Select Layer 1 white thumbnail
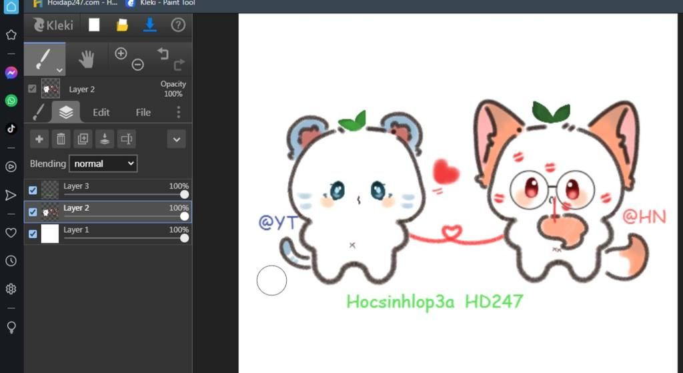Screen dimensions: 683x373 click(49, 234)
